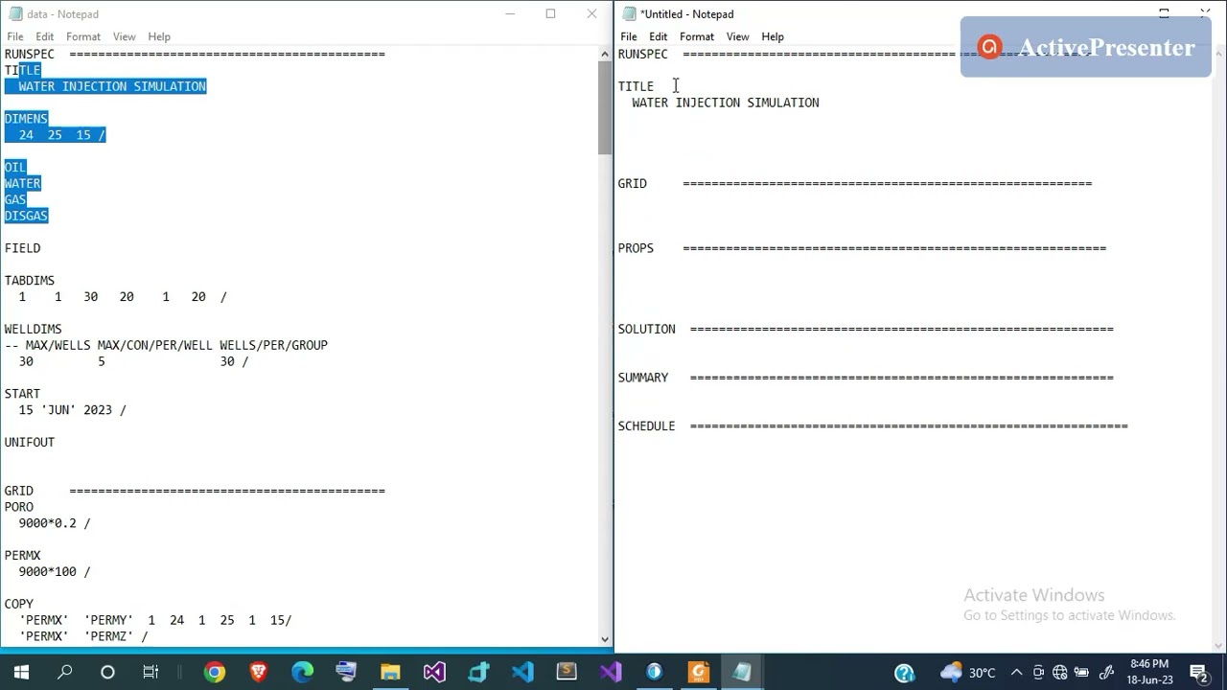Image resolution: width=1227 pixels, height=690 pixels.
Task: Open Cortana circle icon on taskbar
Action: coord(107,673)
